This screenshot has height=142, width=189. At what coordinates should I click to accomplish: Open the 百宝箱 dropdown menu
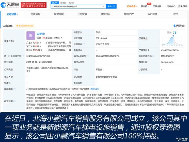pos(145,6)
